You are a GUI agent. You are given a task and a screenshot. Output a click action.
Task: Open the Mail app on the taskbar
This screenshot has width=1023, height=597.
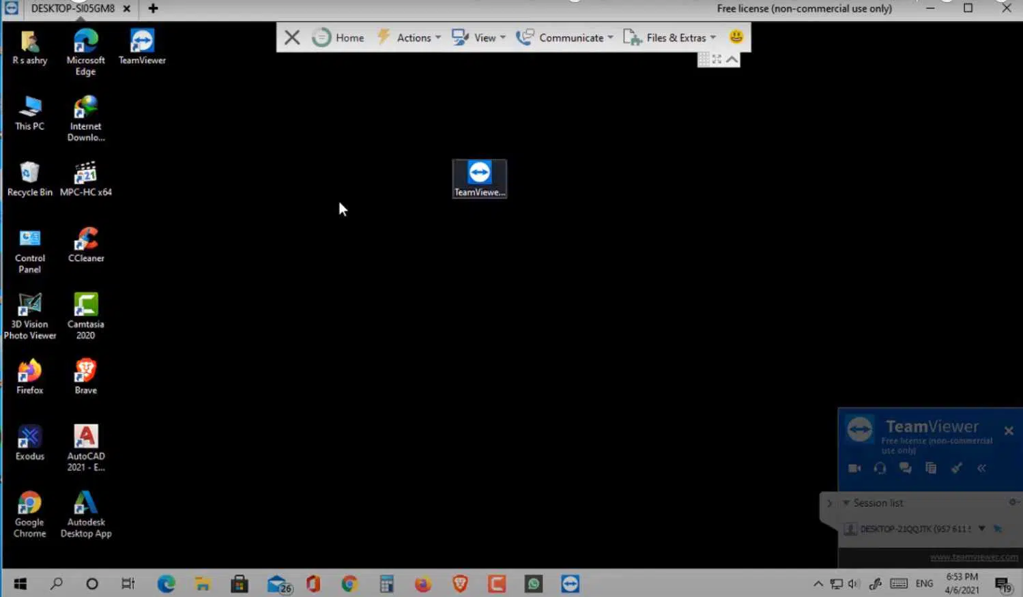point(278,584)
